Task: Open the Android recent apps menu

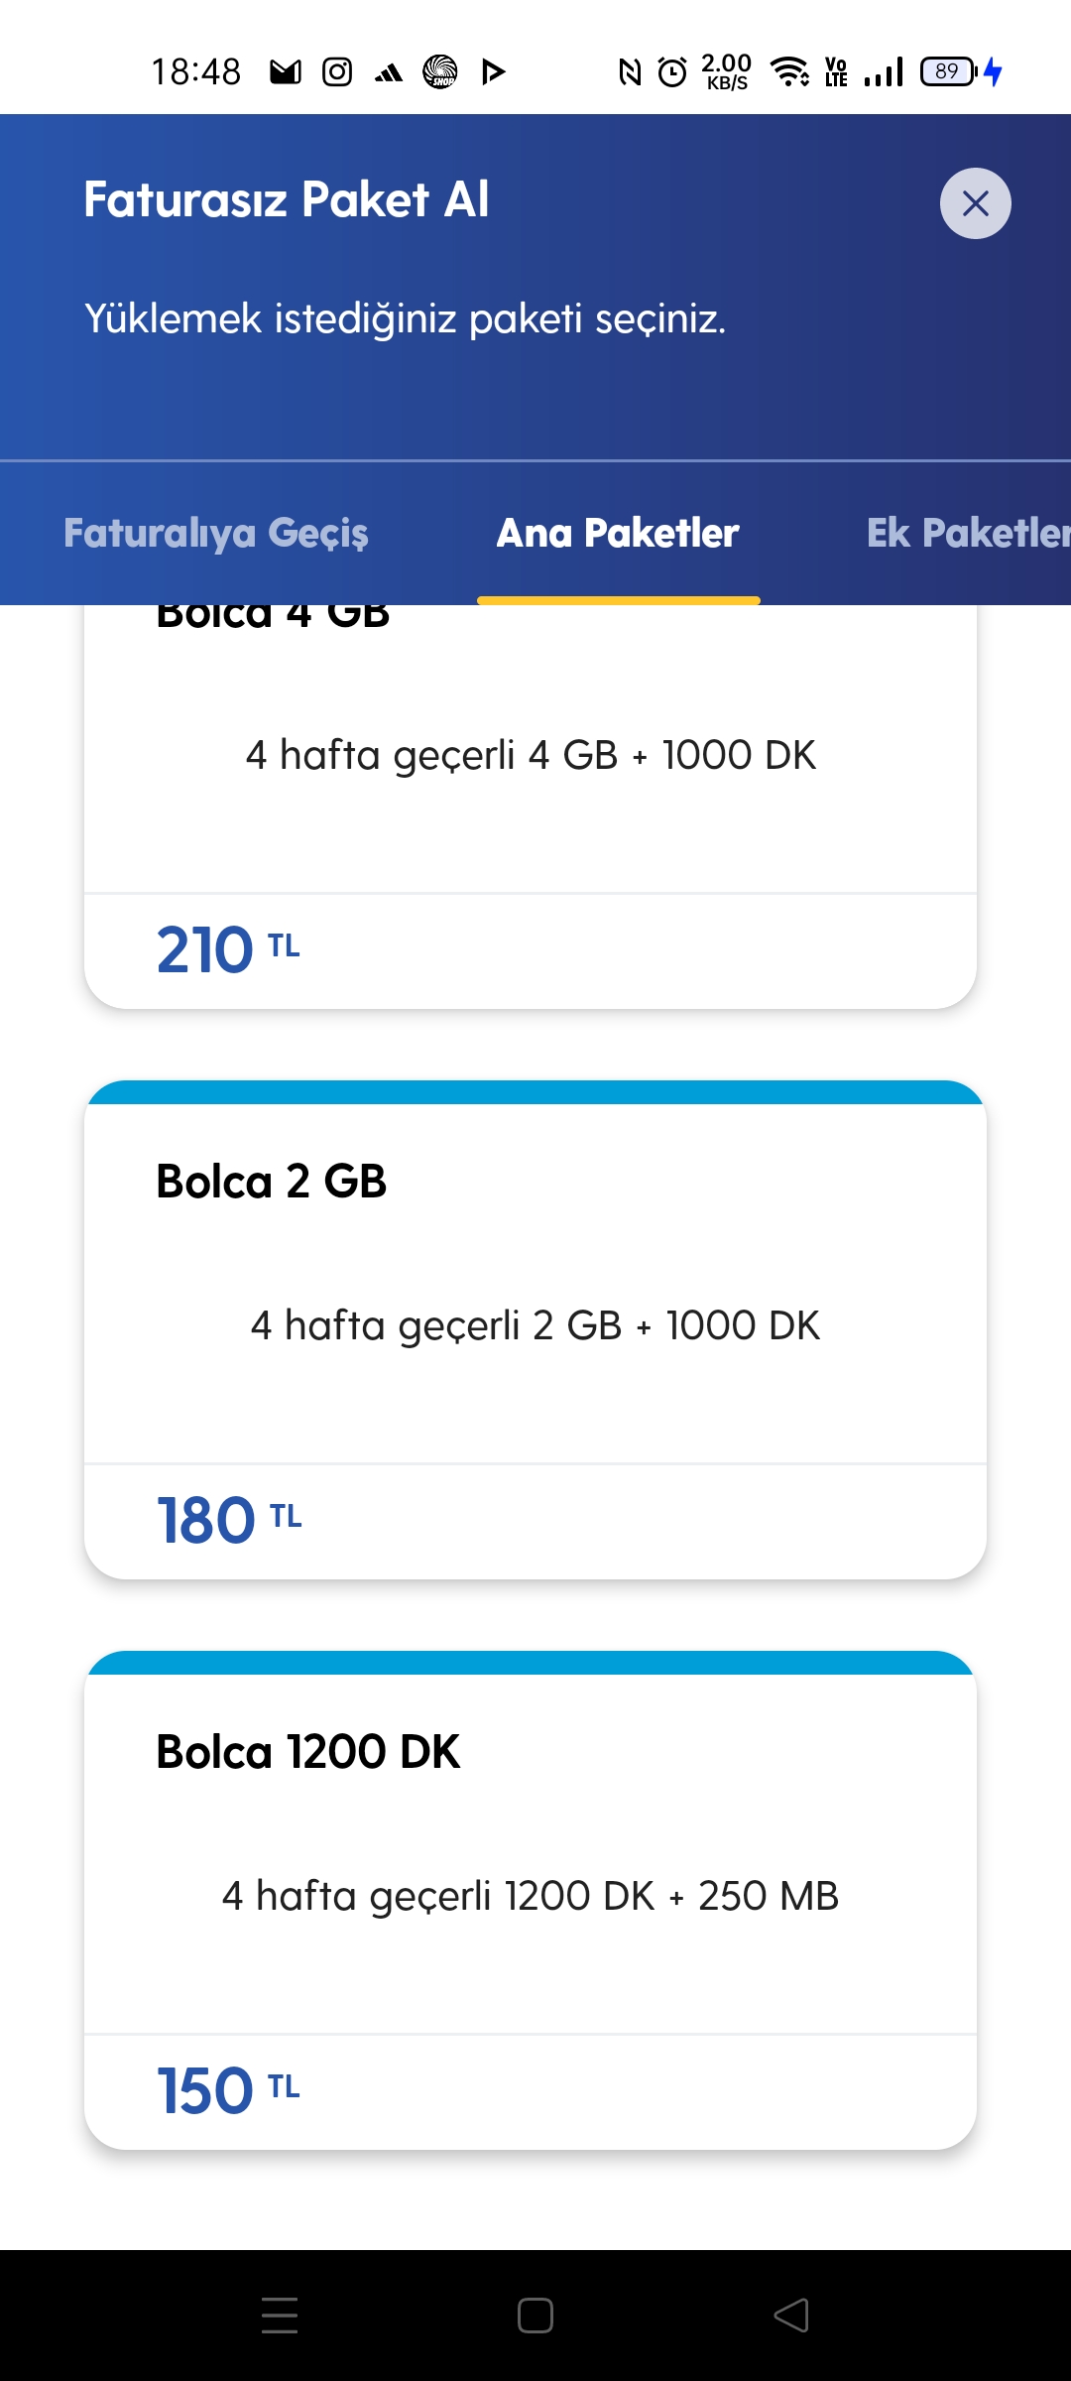Action: [280, 2316]
